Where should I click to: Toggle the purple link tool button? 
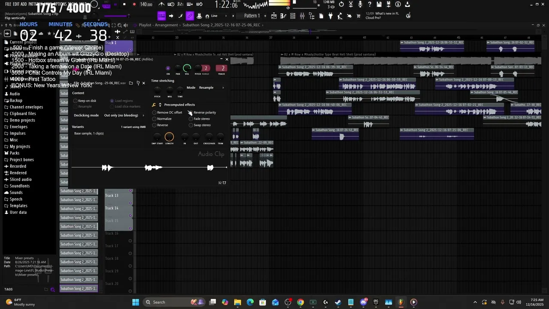click(x=190, y=16)
